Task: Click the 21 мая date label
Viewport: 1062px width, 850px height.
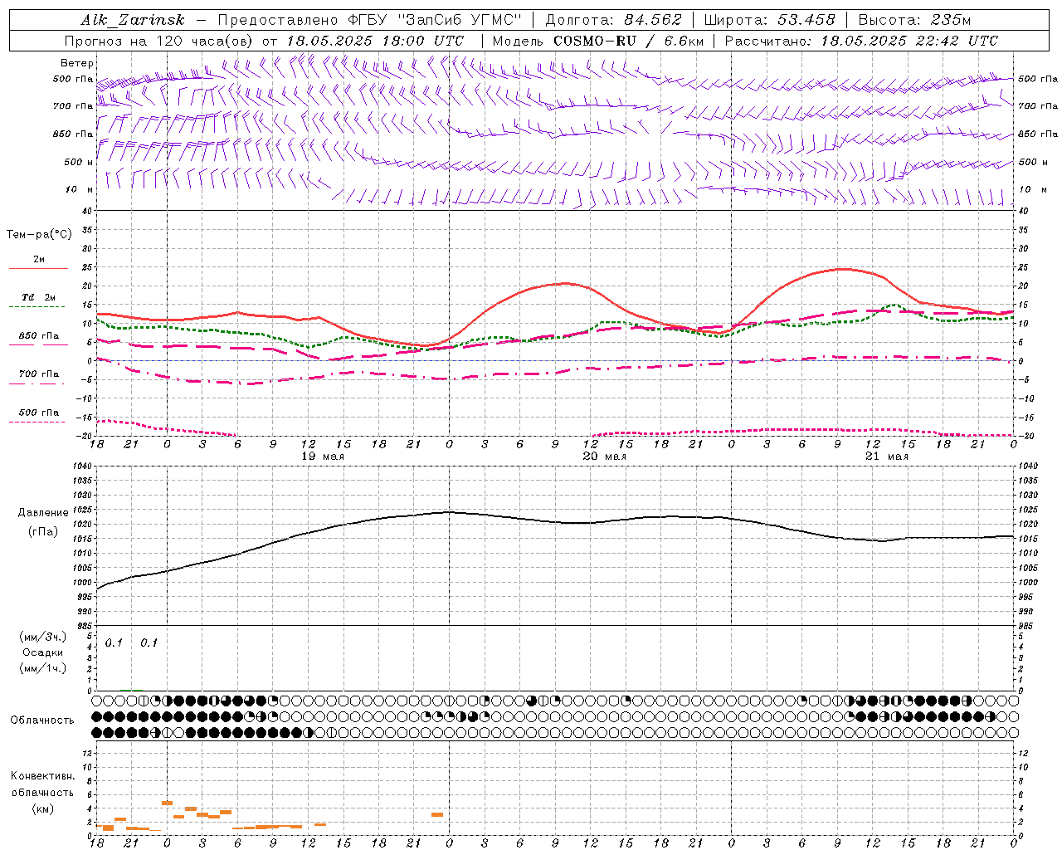Action: click(887, 457)
